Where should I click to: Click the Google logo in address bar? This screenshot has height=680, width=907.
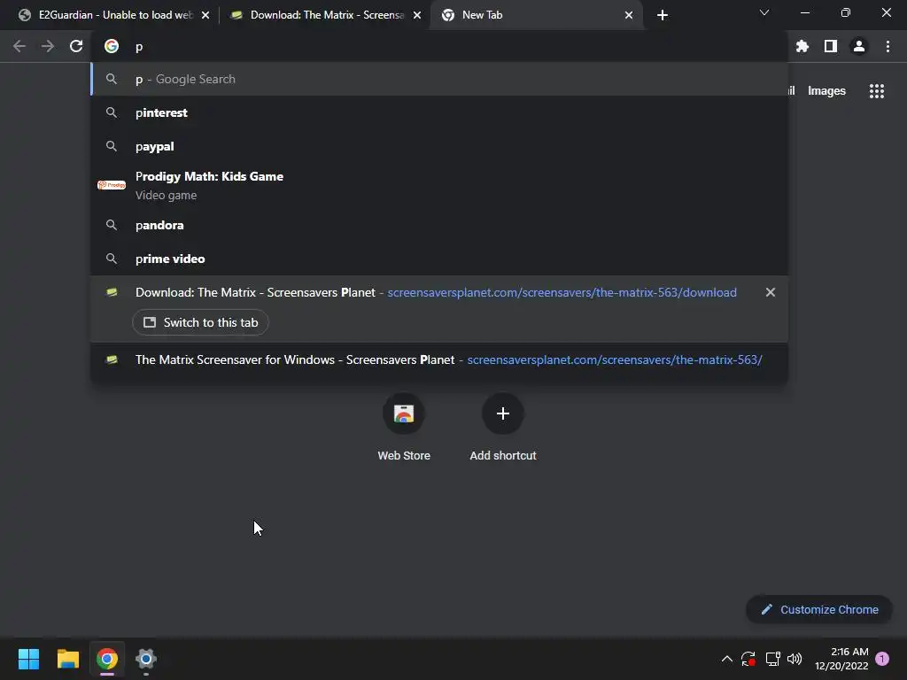[112, 46]
